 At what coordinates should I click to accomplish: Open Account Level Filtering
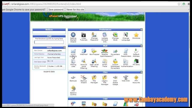[84, 64]
